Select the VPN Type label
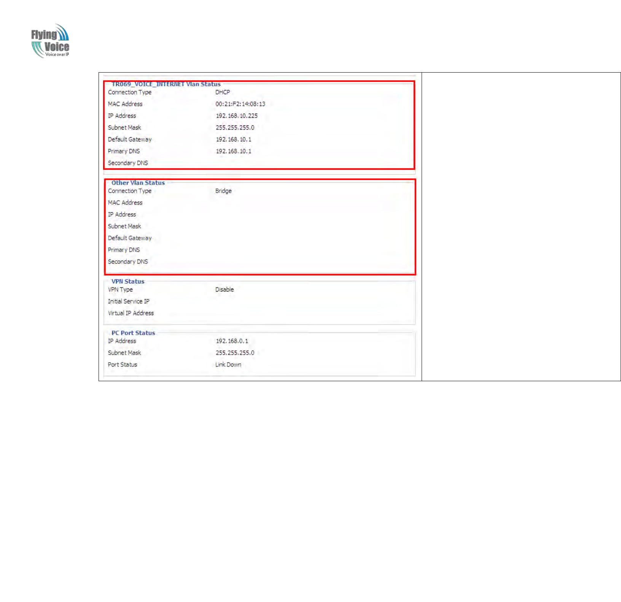The image size is (621, 602). pos(120,290)
